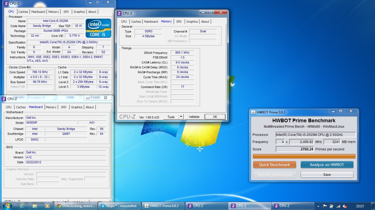The width and height of the screenshot is (375, 210).
Task: Click HWBOT Score field 2760.24
Action: pyautogui.click(x=295, y=149)
